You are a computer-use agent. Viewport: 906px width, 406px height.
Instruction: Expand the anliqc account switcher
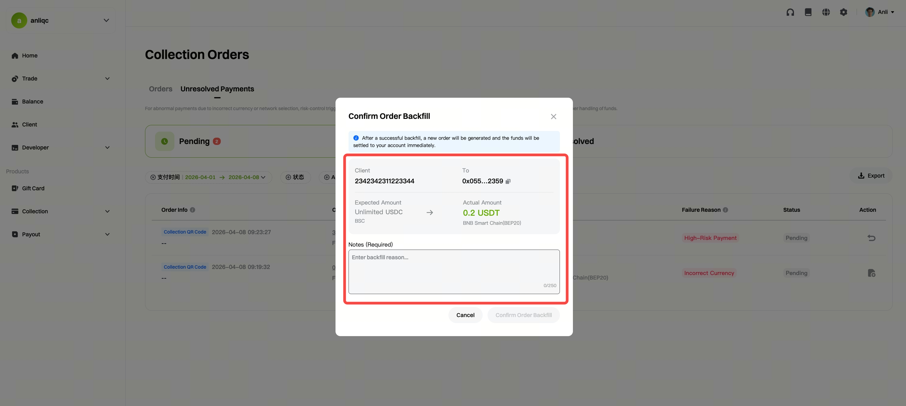pos(106,20)
